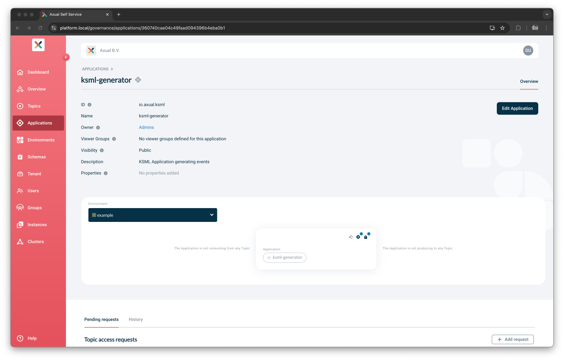Show info tooltip for Visibility field
Image resolution: width=564 pixels, height=360 pixels.
102,151
